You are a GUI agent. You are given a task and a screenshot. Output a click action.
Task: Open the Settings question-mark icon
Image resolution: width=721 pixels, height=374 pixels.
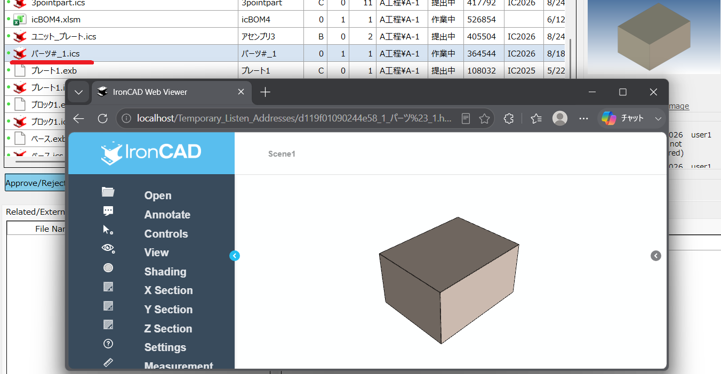(x=108, y=344)
